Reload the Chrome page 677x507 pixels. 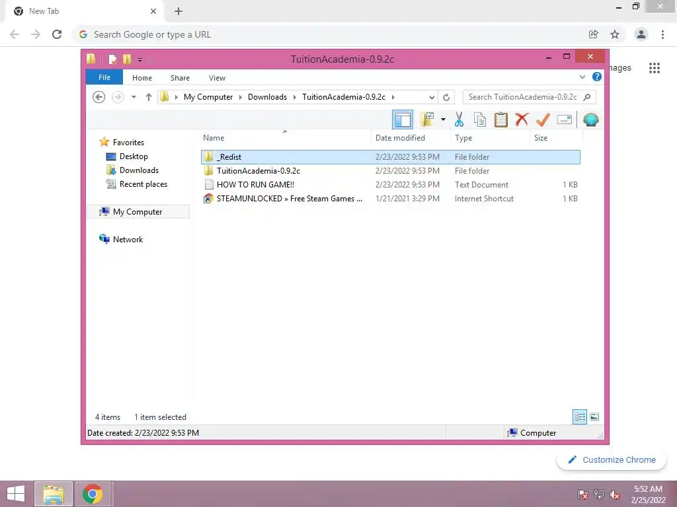coord(57,34)
